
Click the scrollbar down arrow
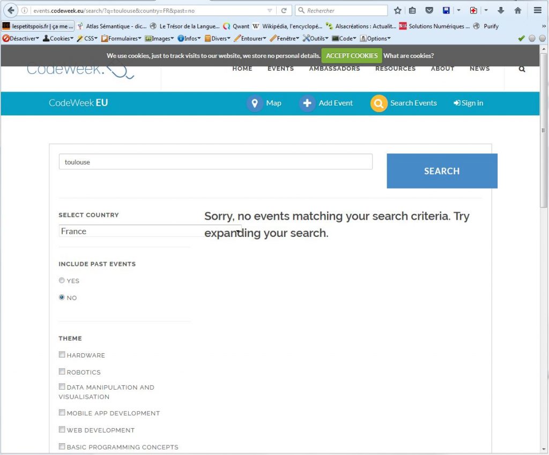point(544,449)
